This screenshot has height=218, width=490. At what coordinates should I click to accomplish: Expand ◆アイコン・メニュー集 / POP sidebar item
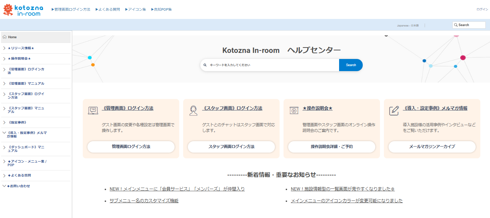tap(4, 161)
